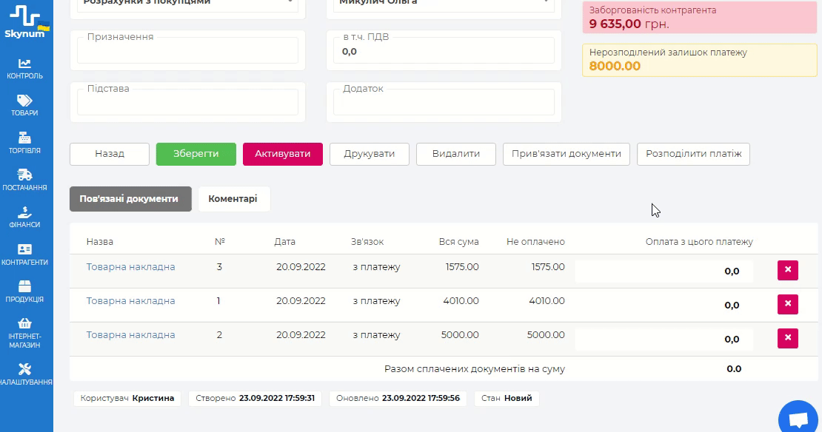The width and height of the screenshot is (822, 432).
Task: Open Інтернет-магазин basket icon
Action: (x=25, y=324)
